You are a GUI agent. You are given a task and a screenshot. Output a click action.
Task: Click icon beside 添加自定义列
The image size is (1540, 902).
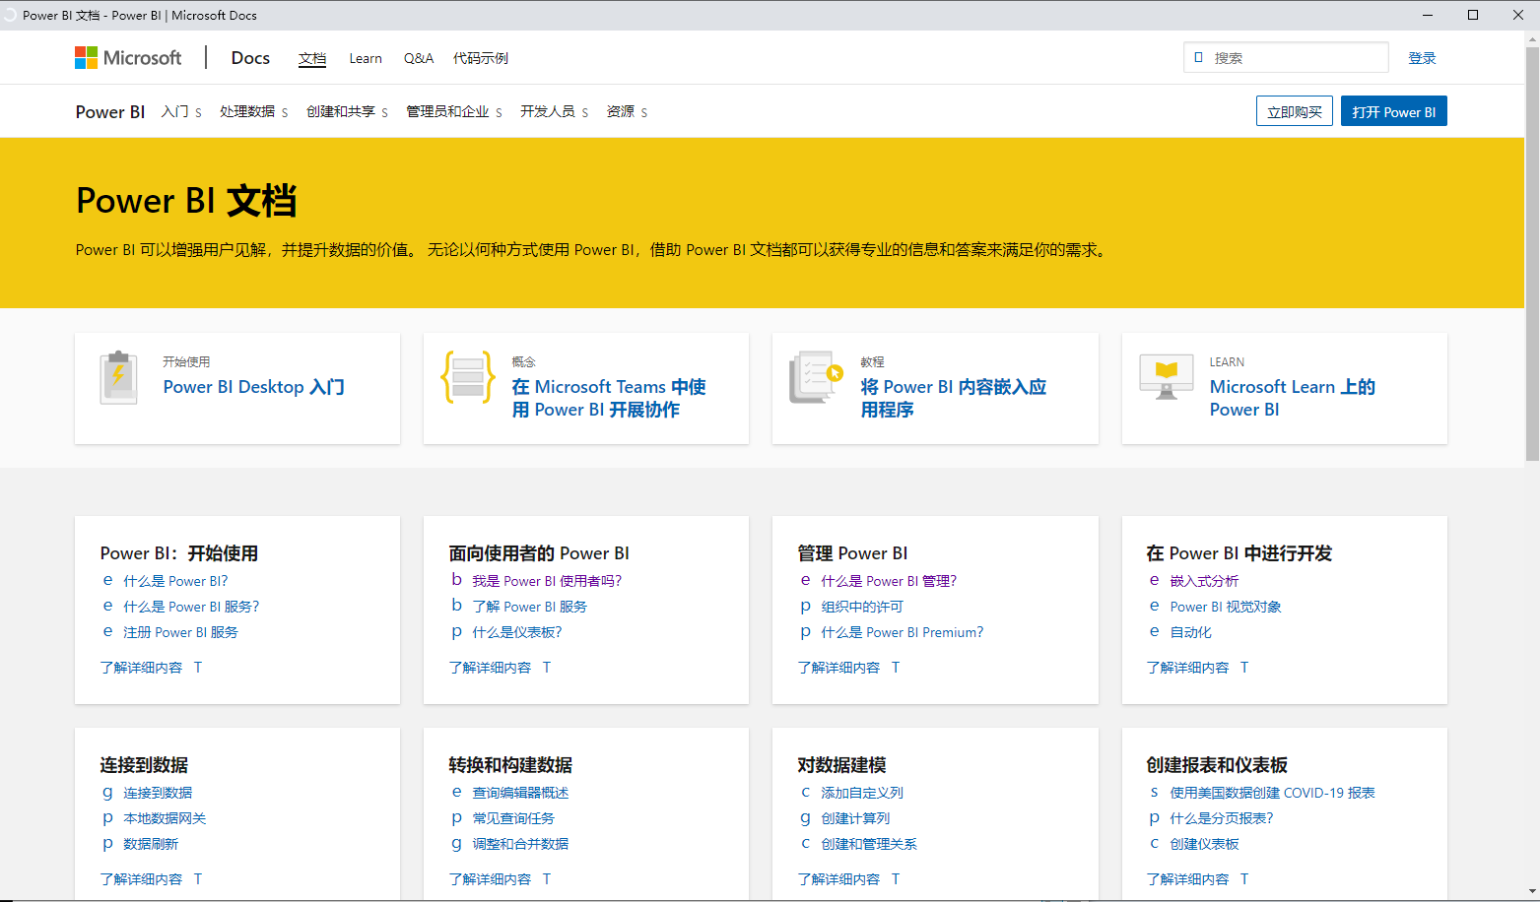coord(806,793)
